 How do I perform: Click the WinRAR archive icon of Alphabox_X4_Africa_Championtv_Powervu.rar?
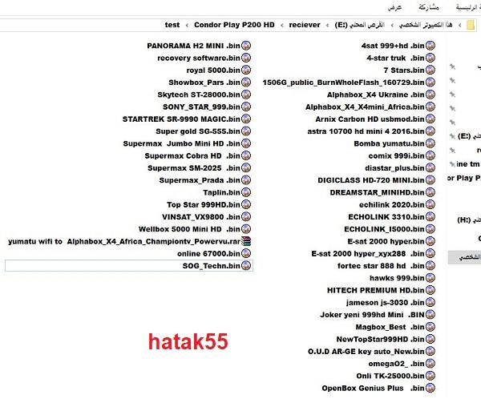pyautogui.click(x=246, y=241)
